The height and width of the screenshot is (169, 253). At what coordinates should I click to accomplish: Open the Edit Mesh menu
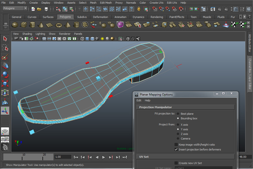coord(106,3)
